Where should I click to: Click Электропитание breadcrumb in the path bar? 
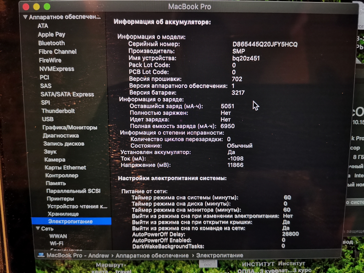(219, 255)
